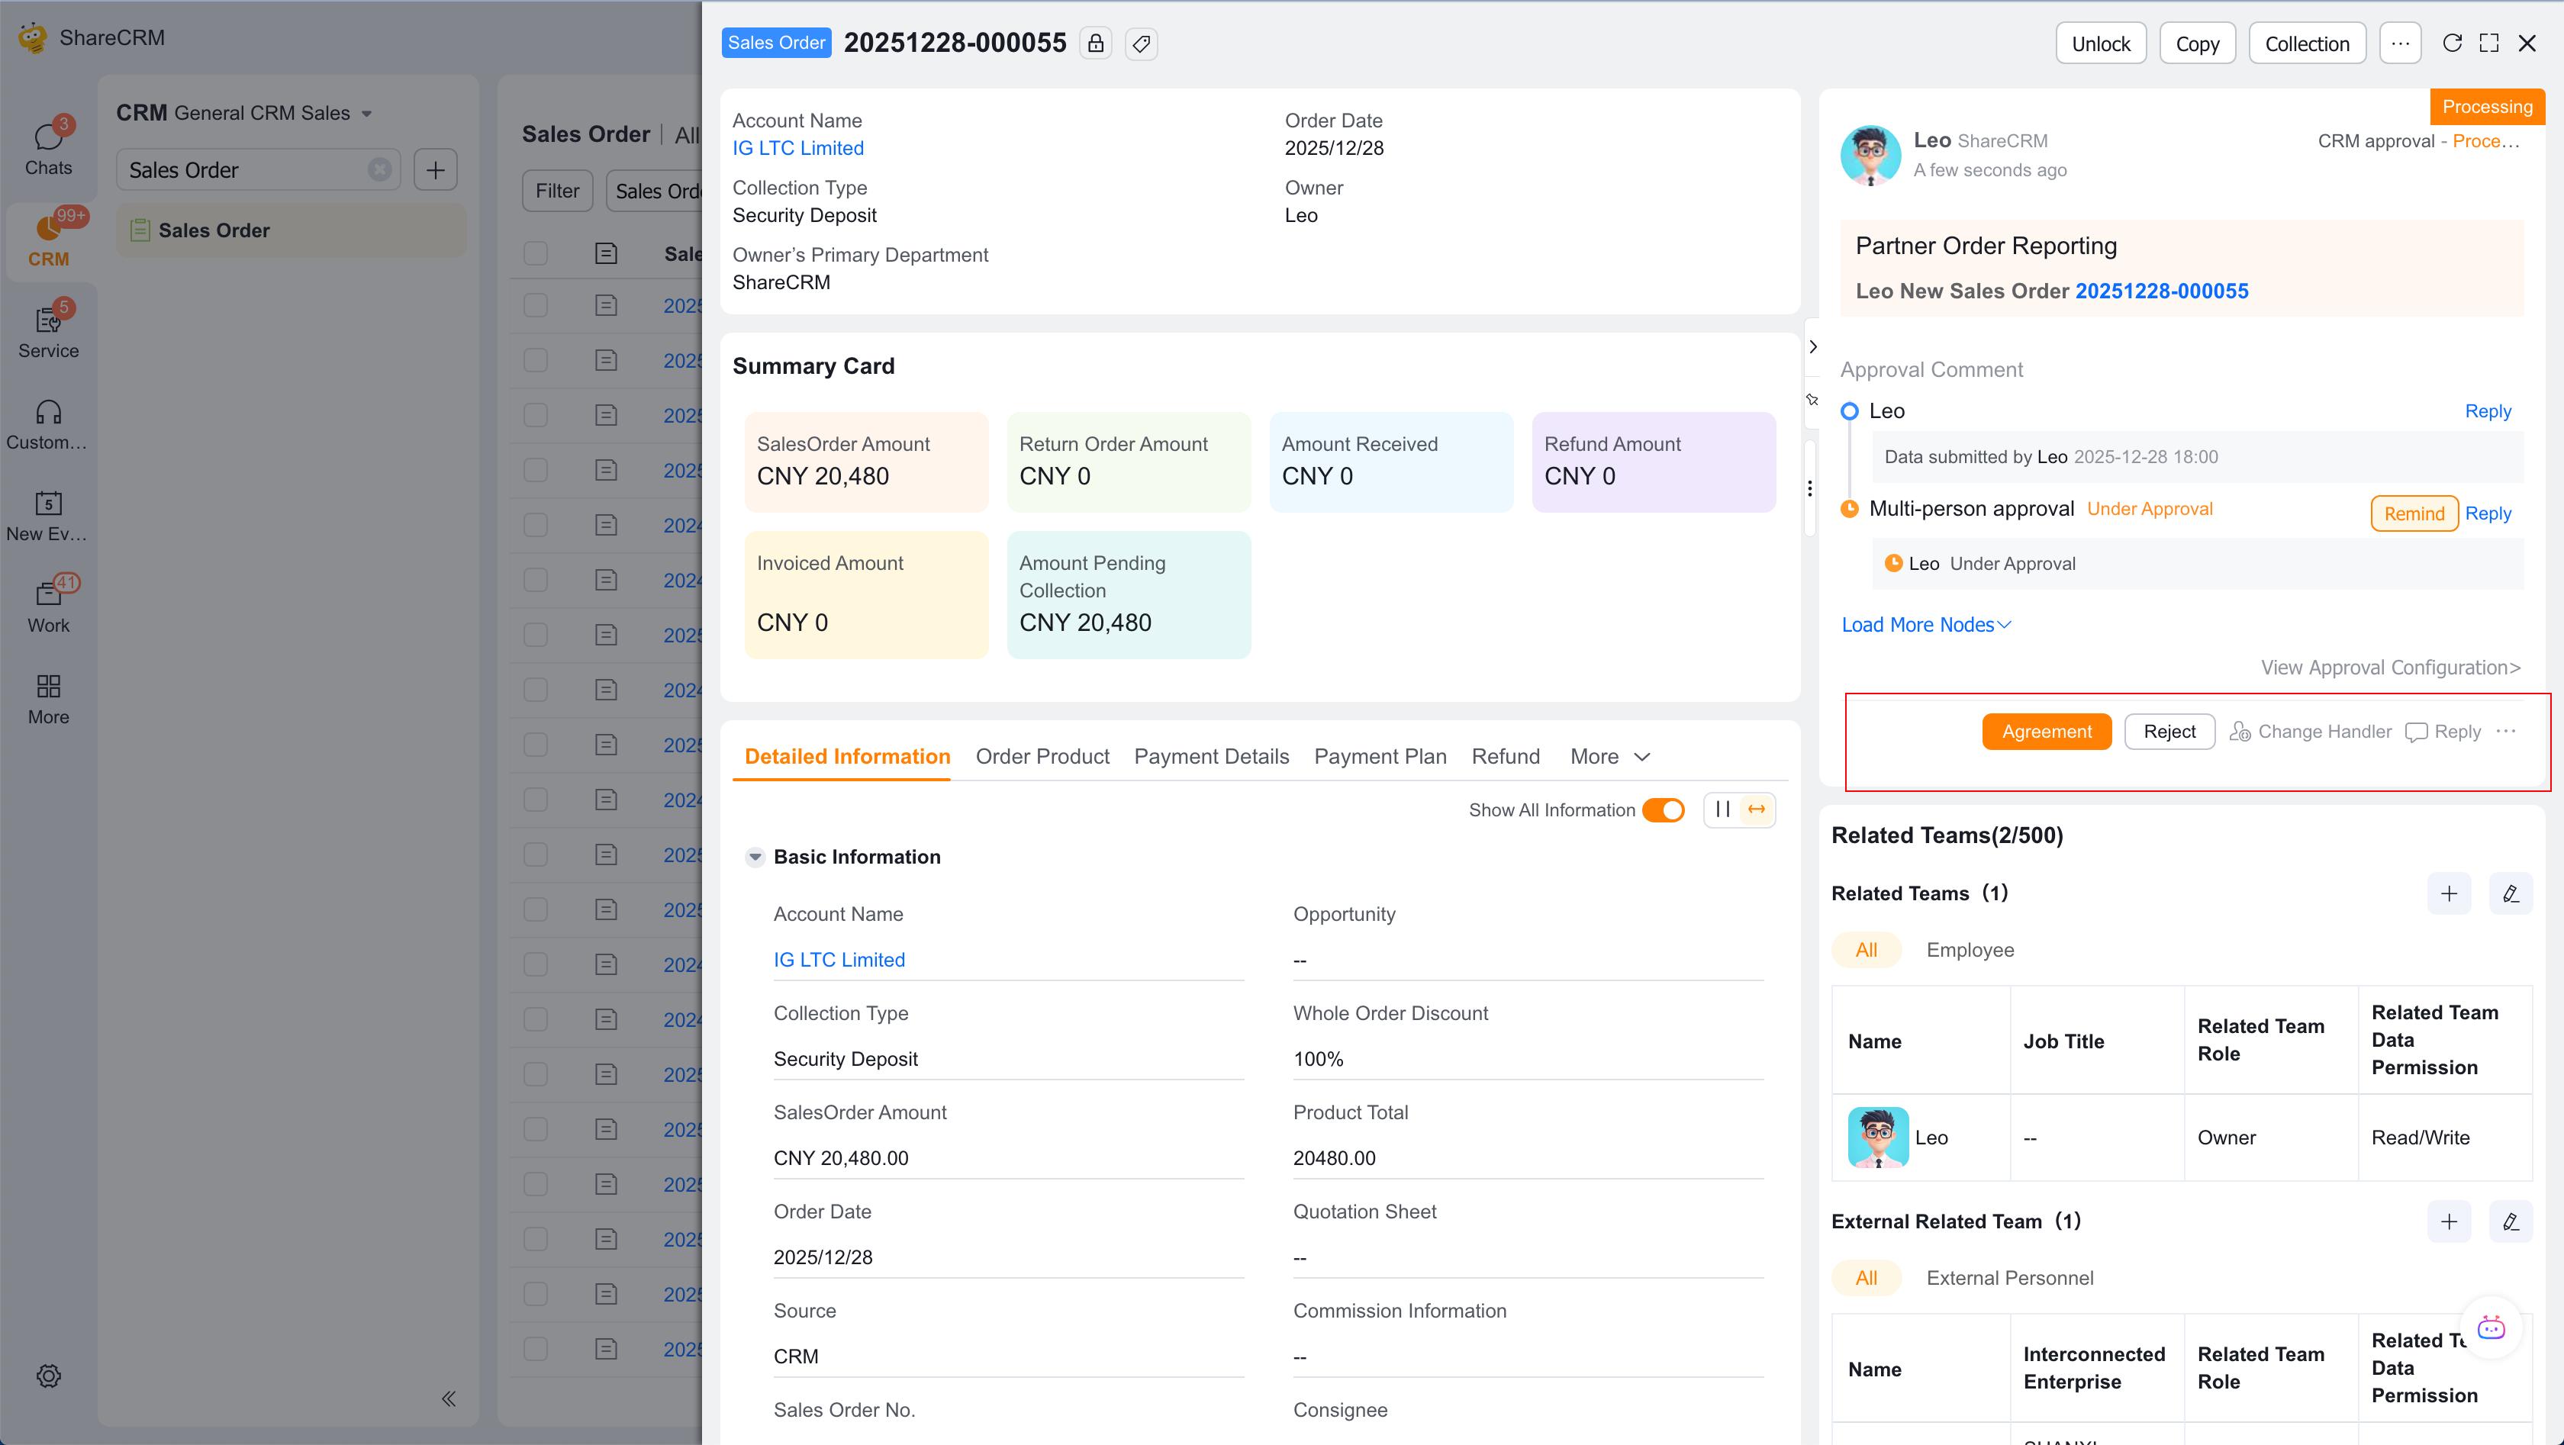Collapse the Basic Information section

coord(755,857)
